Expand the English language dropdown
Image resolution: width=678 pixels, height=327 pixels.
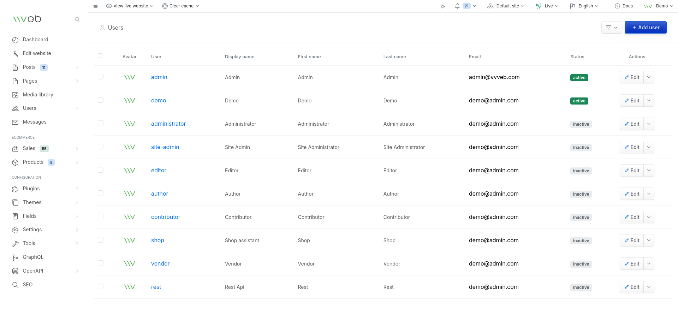click(584, 6)
